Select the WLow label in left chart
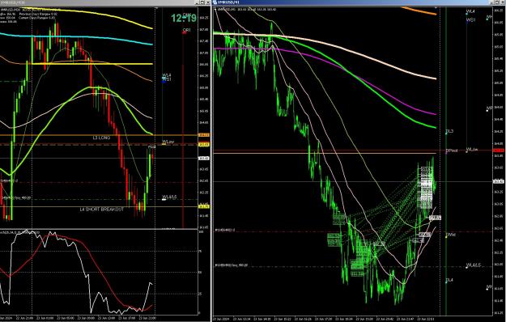The width and height of the screenshot is (506, 322). coord(168,142)
